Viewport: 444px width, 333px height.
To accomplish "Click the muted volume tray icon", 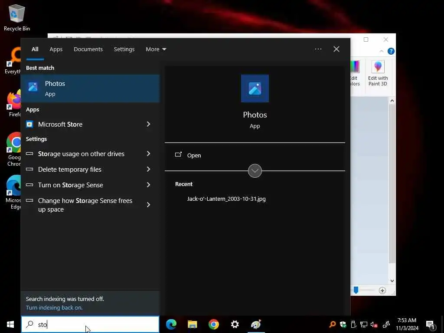I will [374, 324].
